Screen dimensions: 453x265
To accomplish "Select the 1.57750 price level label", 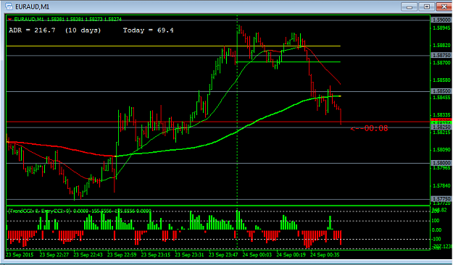I will 441,199.
